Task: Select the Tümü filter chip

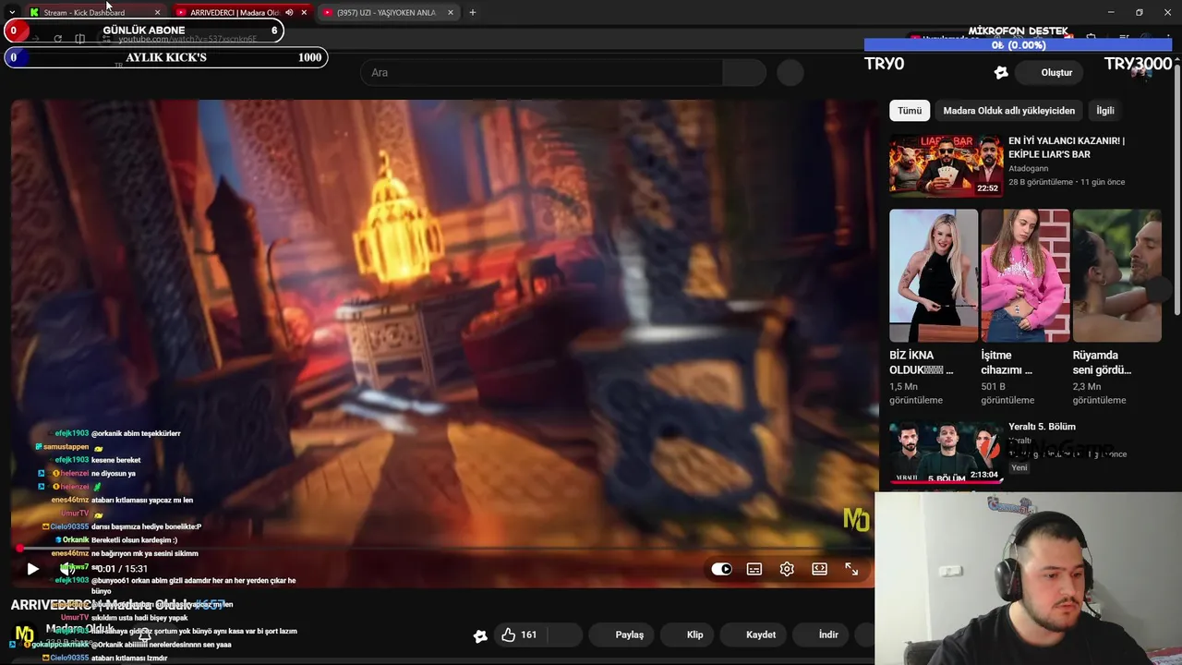Action: click(910, 110)
